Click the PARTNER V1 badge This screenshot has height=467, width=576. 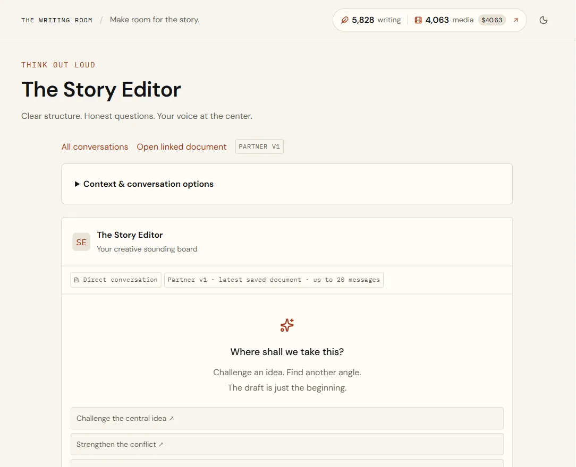point(259,146)
